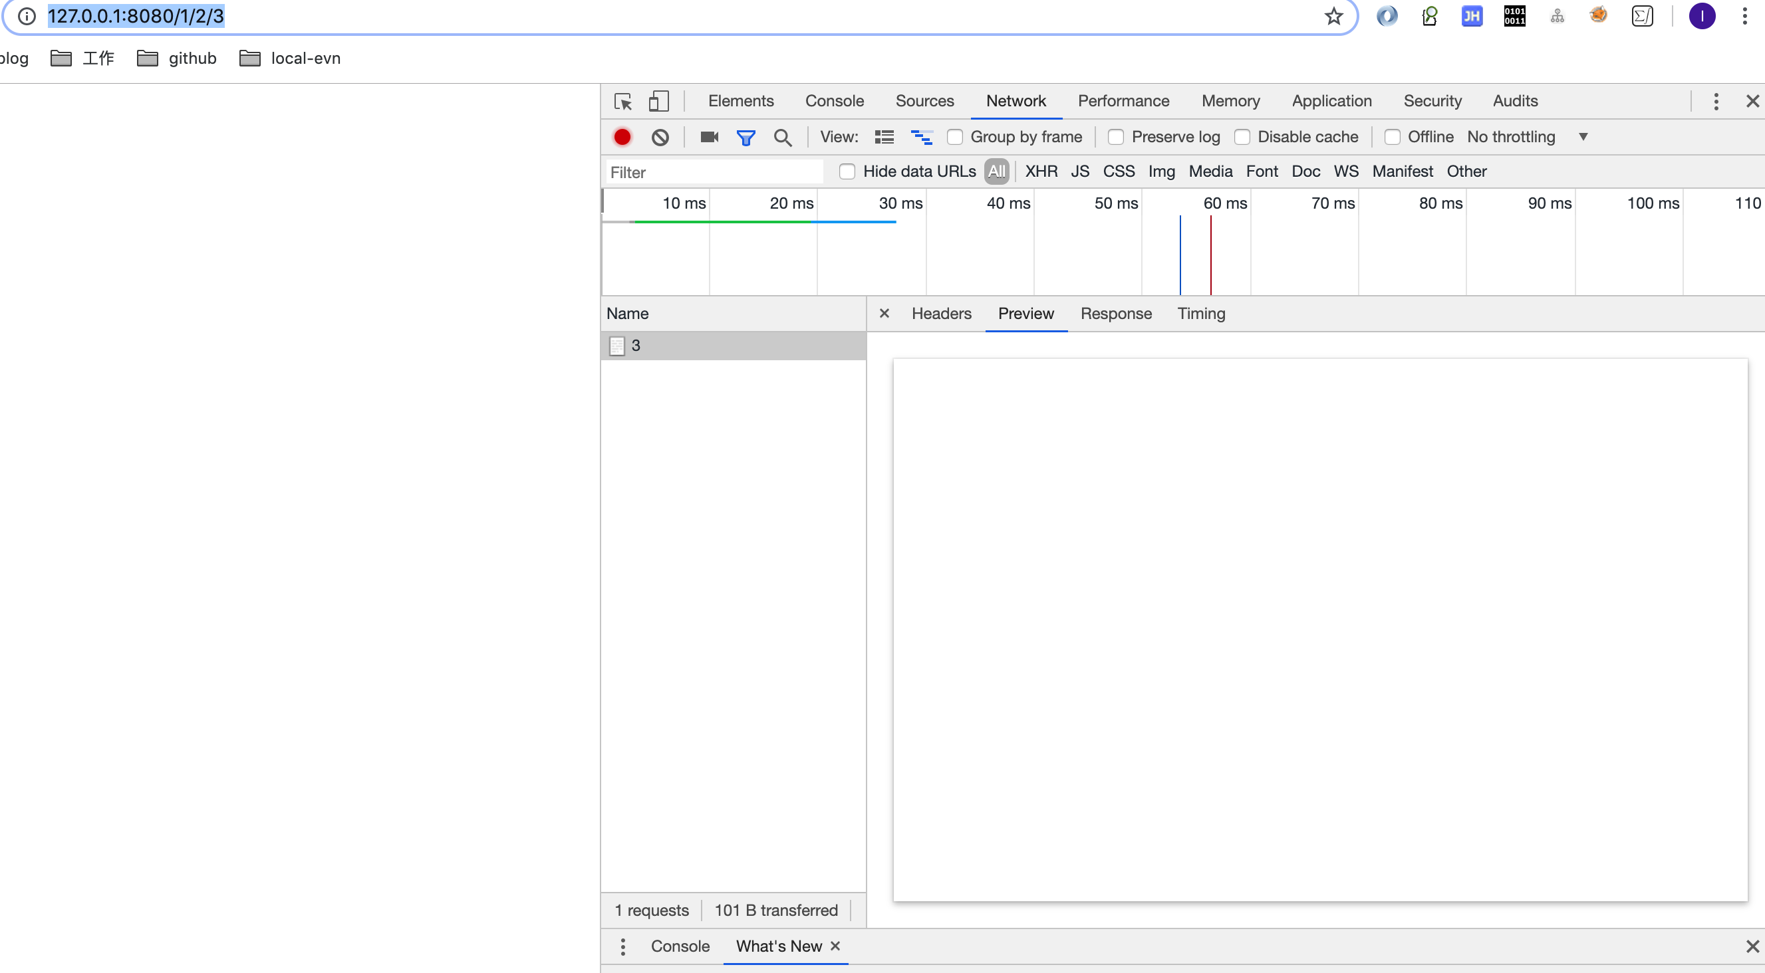This screenshot has height=973, width=1765.
Task: Enable the Disable cache checkbox
Action: coord(1242,137)
